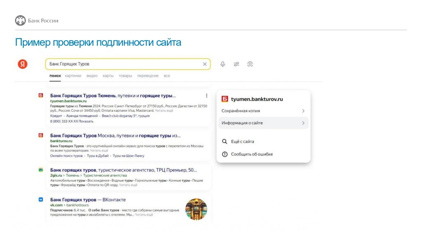This screenshot has height=237, width=422.
Task: Open Банк Горящих Туров Тюмень result title
Action: [113, 95]
